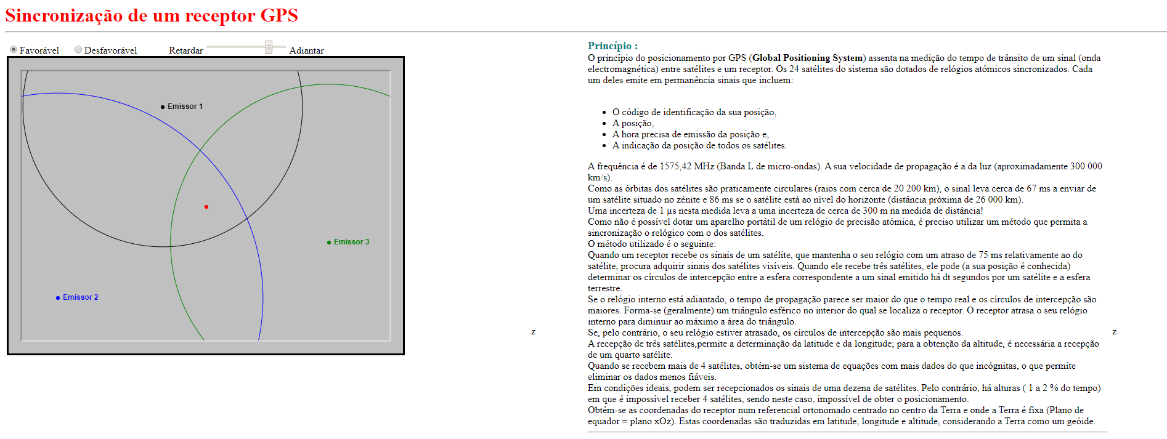
Task: Click the red page title about GPS
Action: [152, 15]
